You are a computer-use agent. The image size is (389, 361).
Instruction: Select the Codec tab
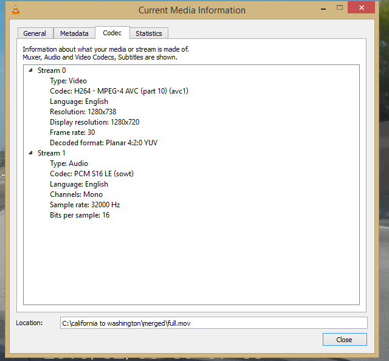(x=112, y=33)
